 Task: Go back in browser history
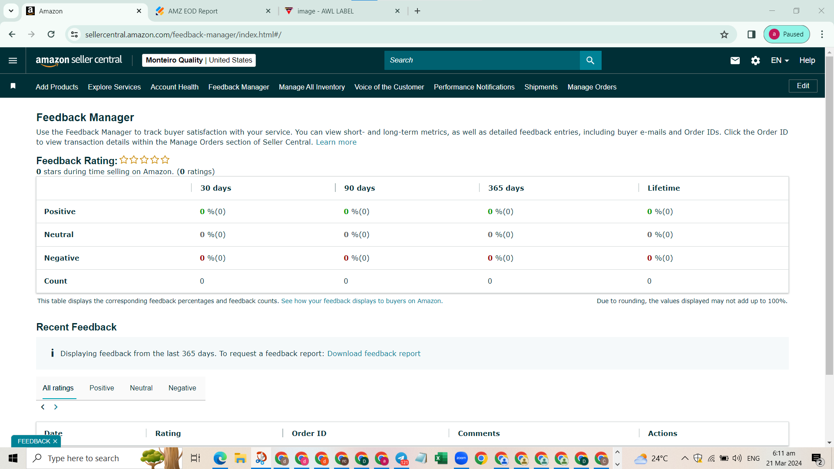click(x=12, y=34)
